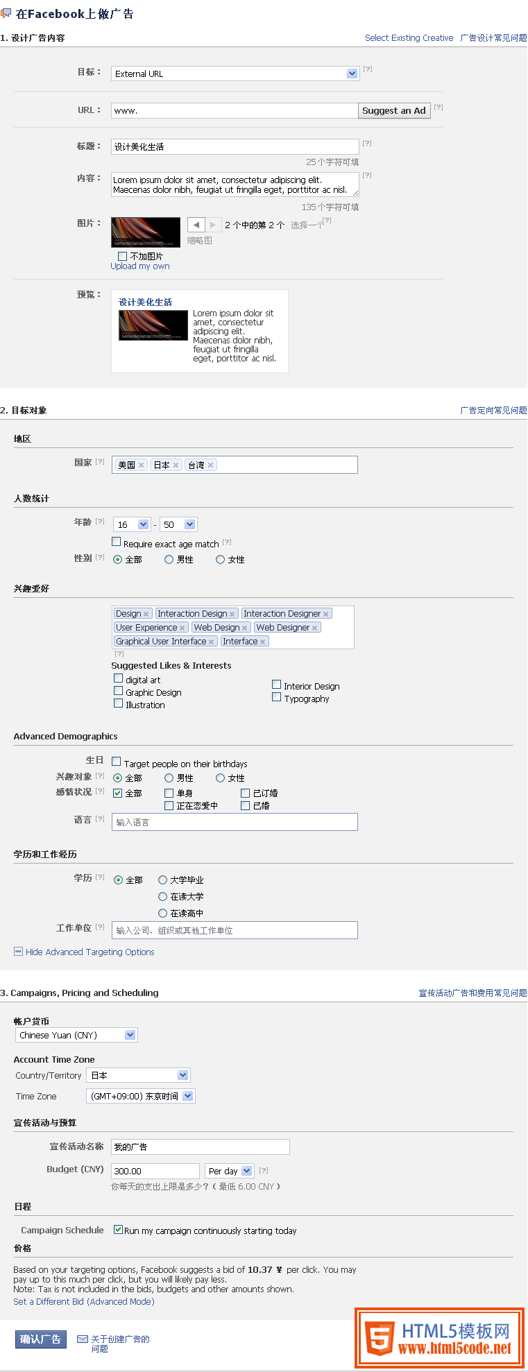Remove the Web Design interest tag
The width and height of the screenshot is (528, 1372).
point(245,628)
